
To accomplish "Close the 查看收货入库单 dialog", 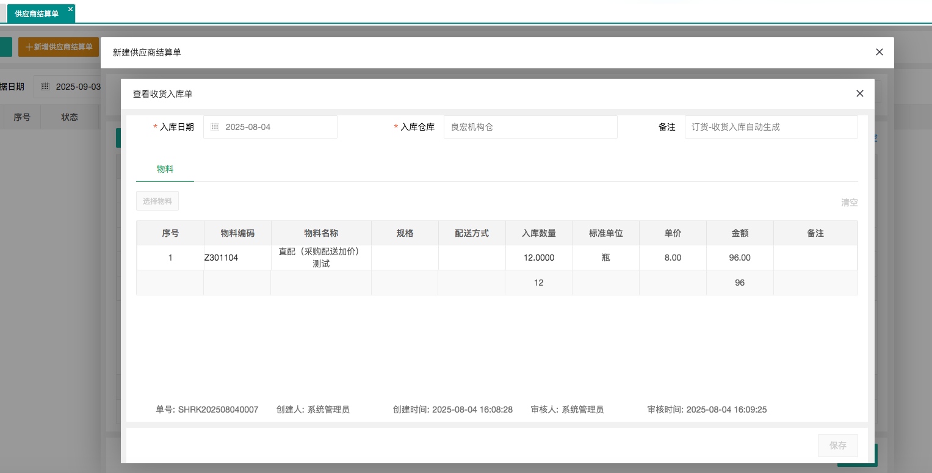I will tap(859, 93).
